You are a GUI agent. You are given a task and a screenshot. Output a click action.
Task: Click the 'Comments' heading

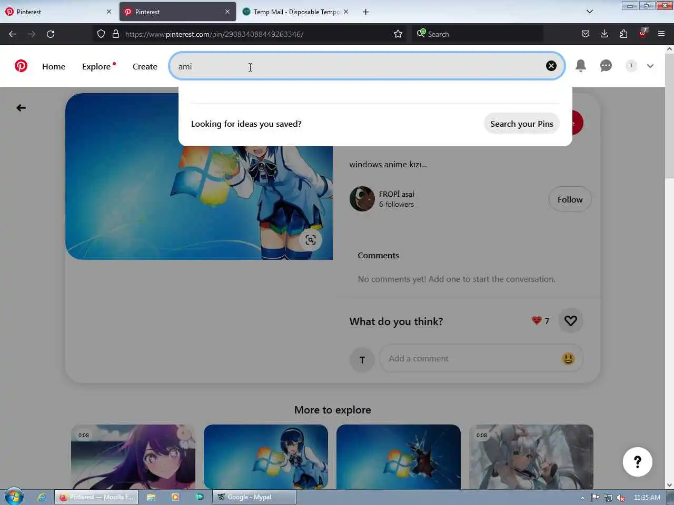pos(378,256)
